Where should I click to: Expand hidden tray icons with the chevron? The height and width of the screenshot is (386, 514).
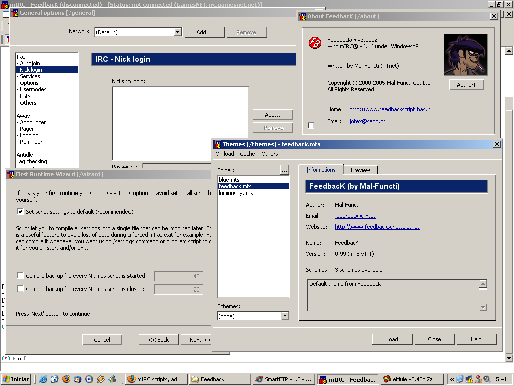pos(452,379)
